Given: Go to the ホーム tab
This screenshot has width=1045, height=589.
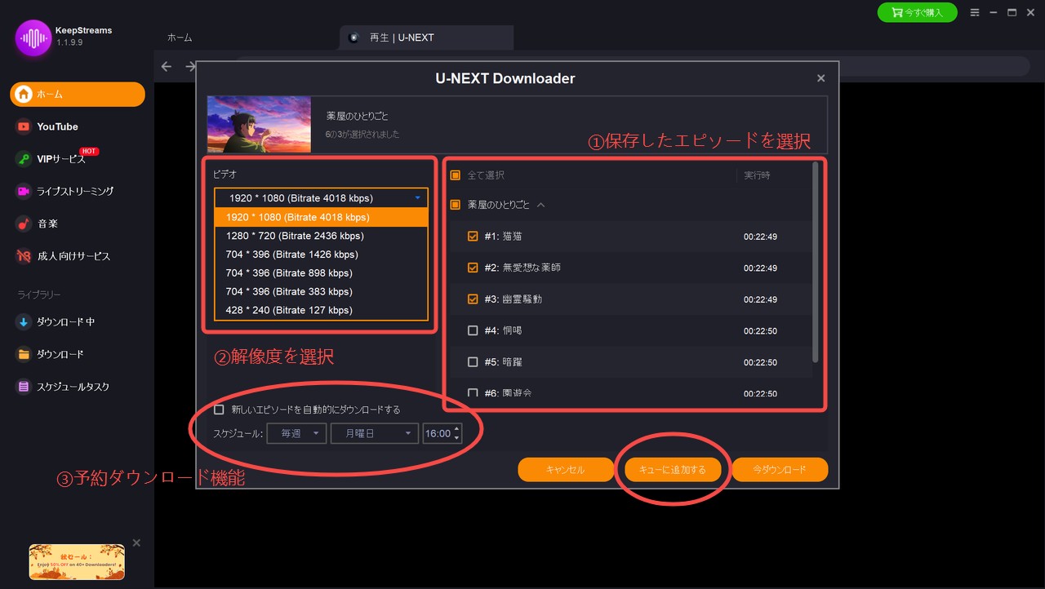Looking at the screenshot, I should [x=180, y=37].
